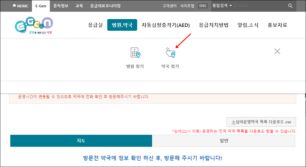This screenshot has height=167, width=306.
Task: Select the E-Gen top tab
Action: click(41, 6)
